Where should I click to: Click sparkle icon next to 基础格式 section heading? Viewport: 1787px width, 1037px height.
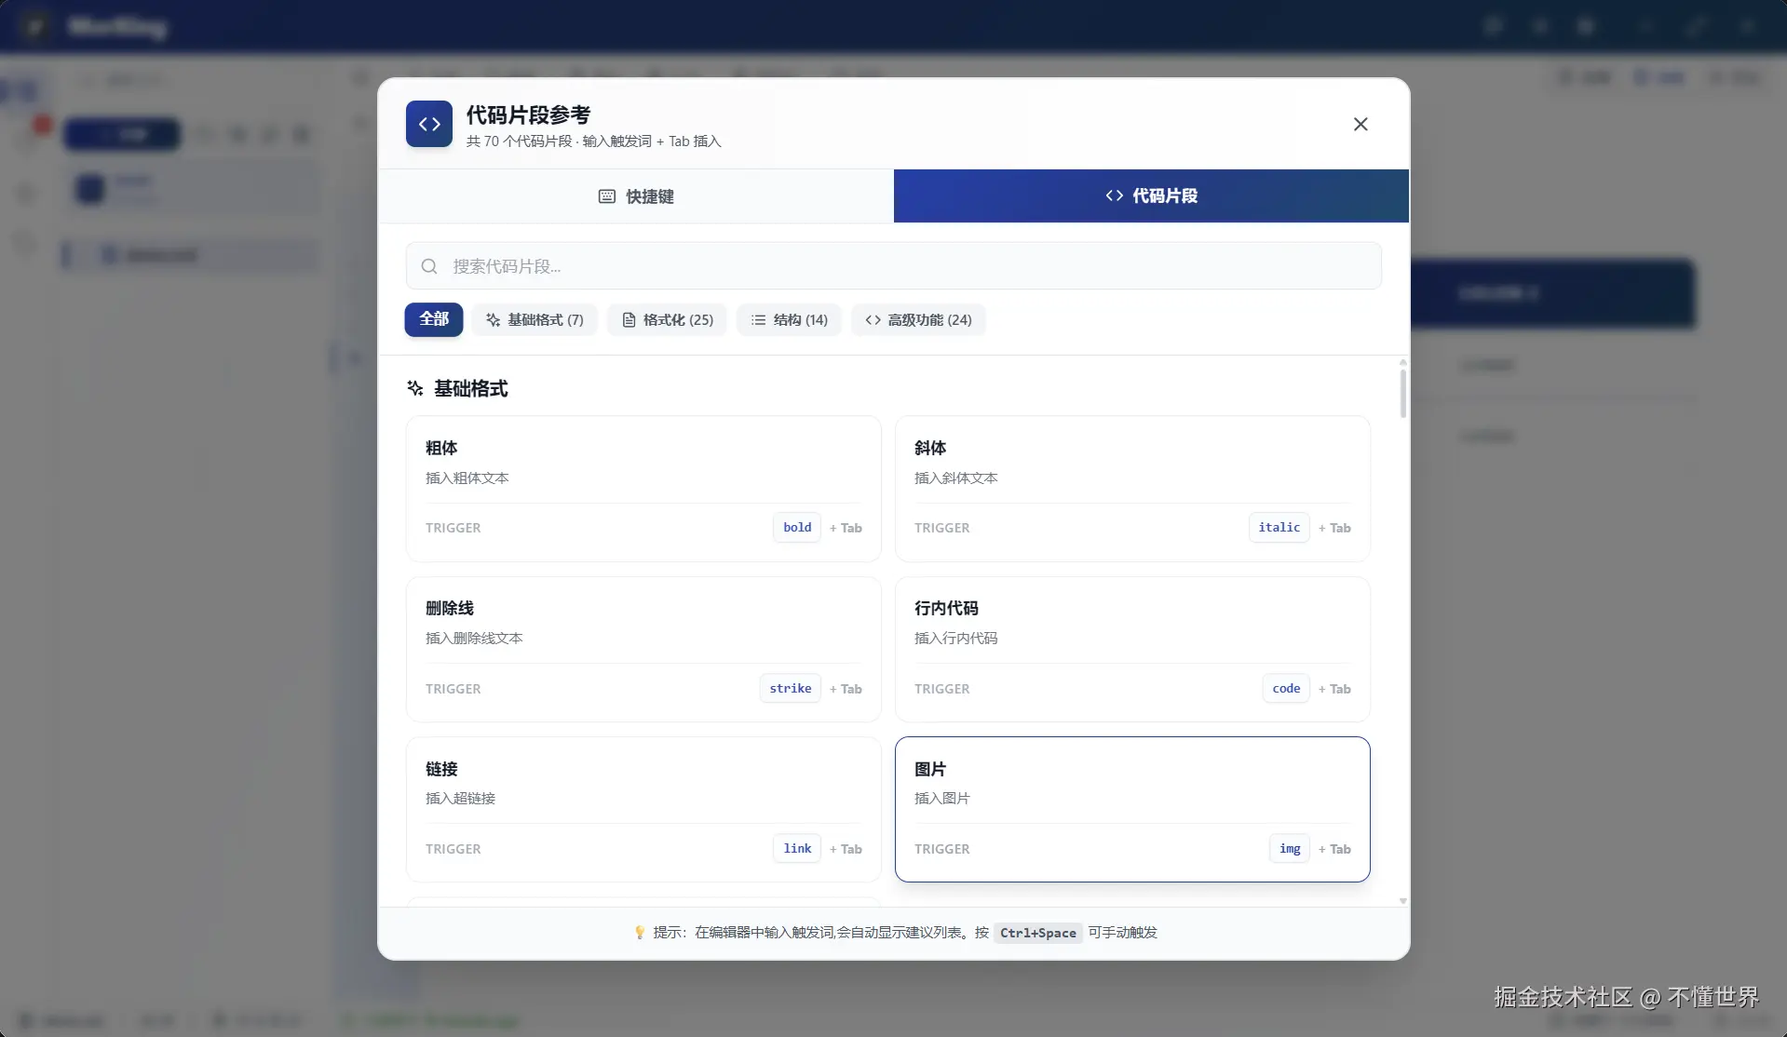click(413, 388)
